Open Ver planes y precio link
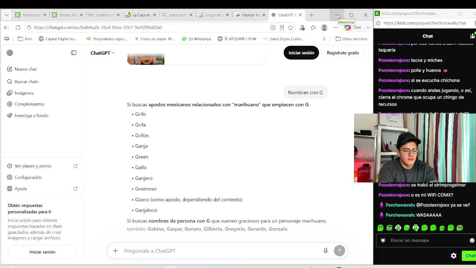The image size is (476, 268). 42,166
